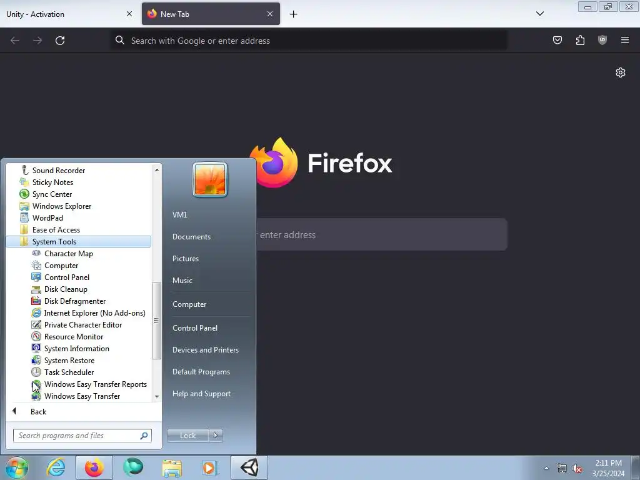Open Internet Explorer from the taskbar

56,467
